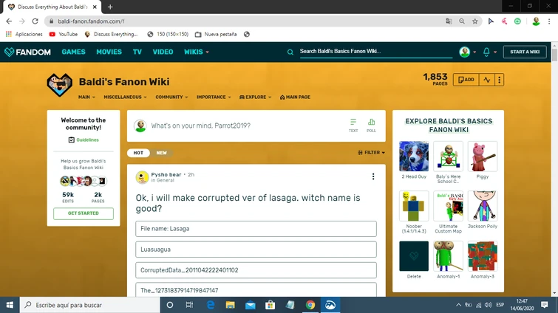Open the YouTube bookmark

pyautogui.click(x=64, y=34)
